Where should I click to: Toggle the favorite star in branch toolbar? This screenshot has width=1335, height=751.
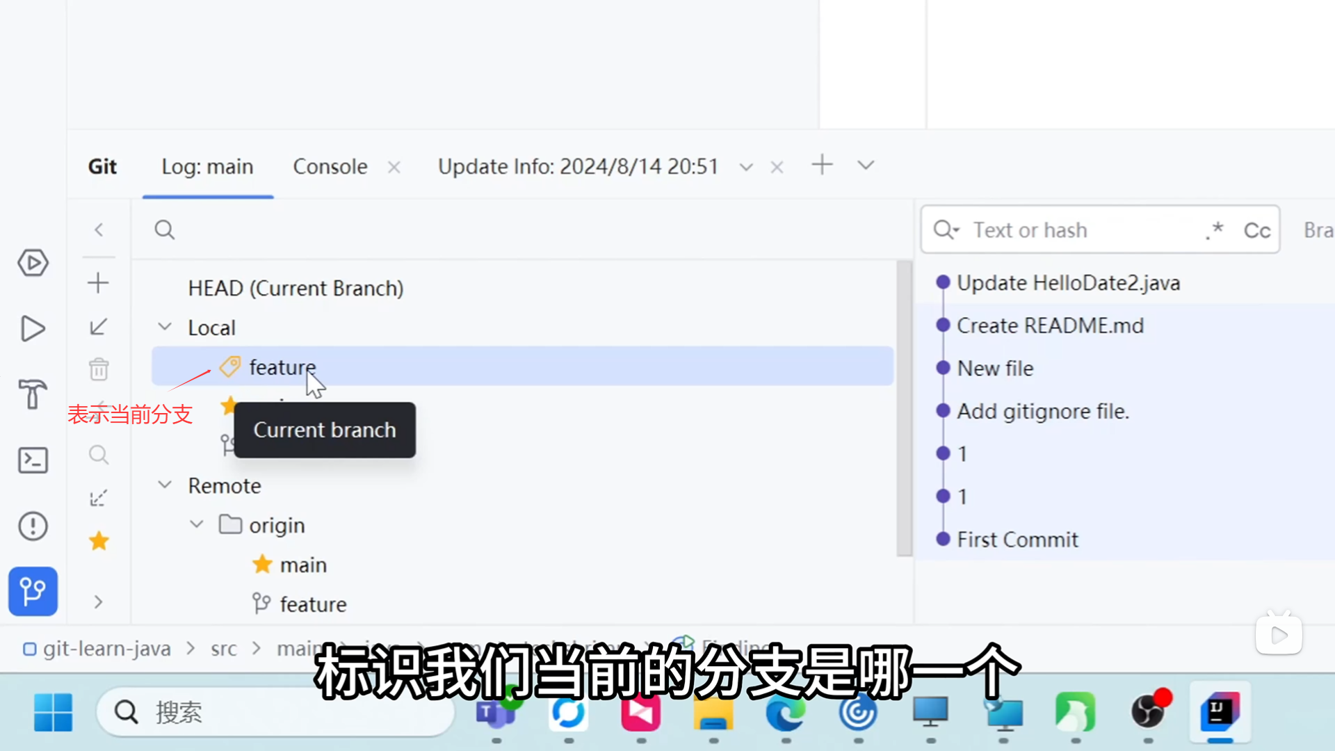99,541
